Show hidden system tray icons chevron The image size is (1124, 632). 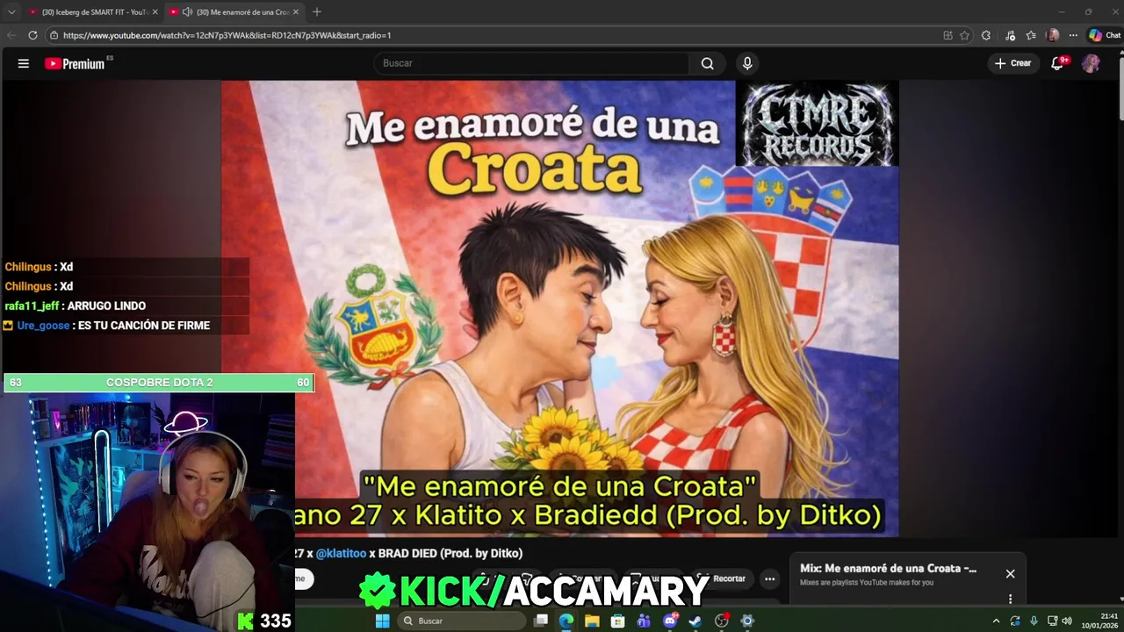point(996,621)
